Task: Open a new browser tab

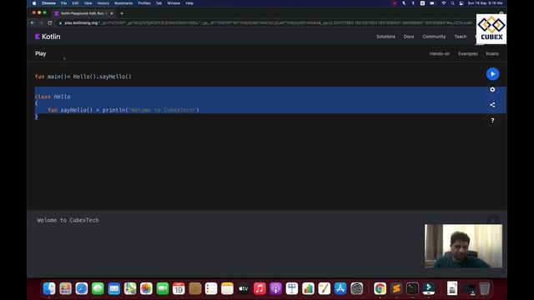Action: tap(122, 13)
